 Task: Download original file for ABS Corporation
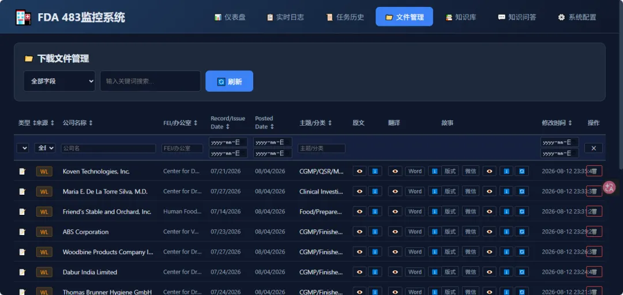point(375,232)
